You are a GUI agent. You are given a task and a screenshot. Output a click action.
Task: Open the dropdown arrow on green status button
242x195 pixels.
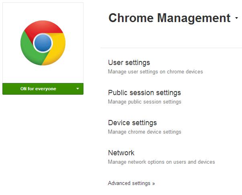click(78, 89)
